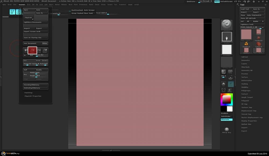269x156 pixels.
Task: Open the Alpha menu
Action: click(4, 5)
